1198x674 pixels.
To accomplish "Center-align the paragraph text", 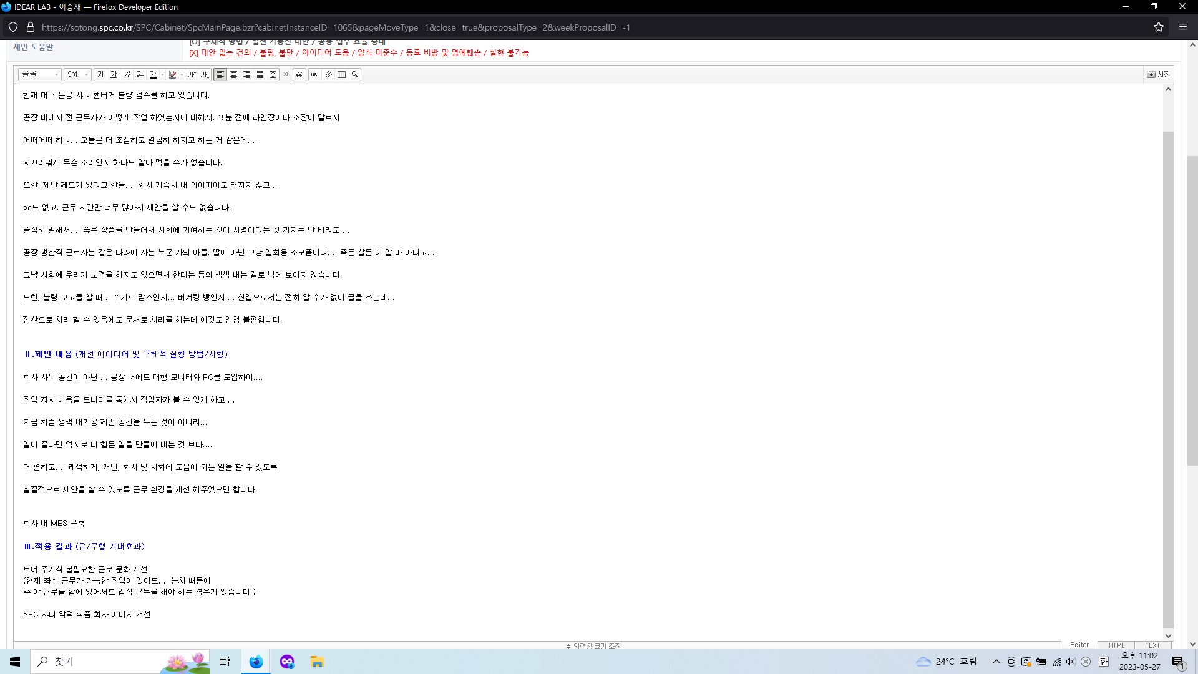I will (x=234, y=74).
